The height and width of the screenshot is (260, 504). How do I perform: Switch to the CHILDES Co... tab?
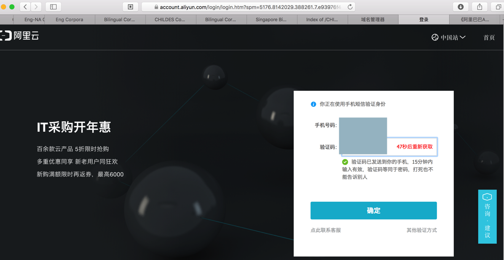170,20
